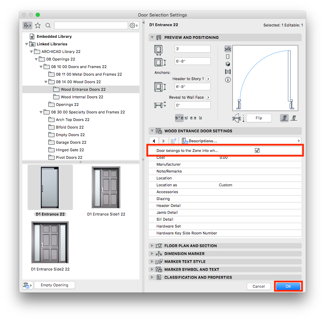Open the Descriptions page dropdown
This screenshot has width=325, height=320.
[x=240, y=141]
